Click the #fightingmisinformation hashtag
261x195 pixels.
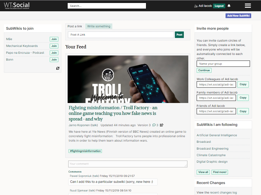[x=85, y=151]
